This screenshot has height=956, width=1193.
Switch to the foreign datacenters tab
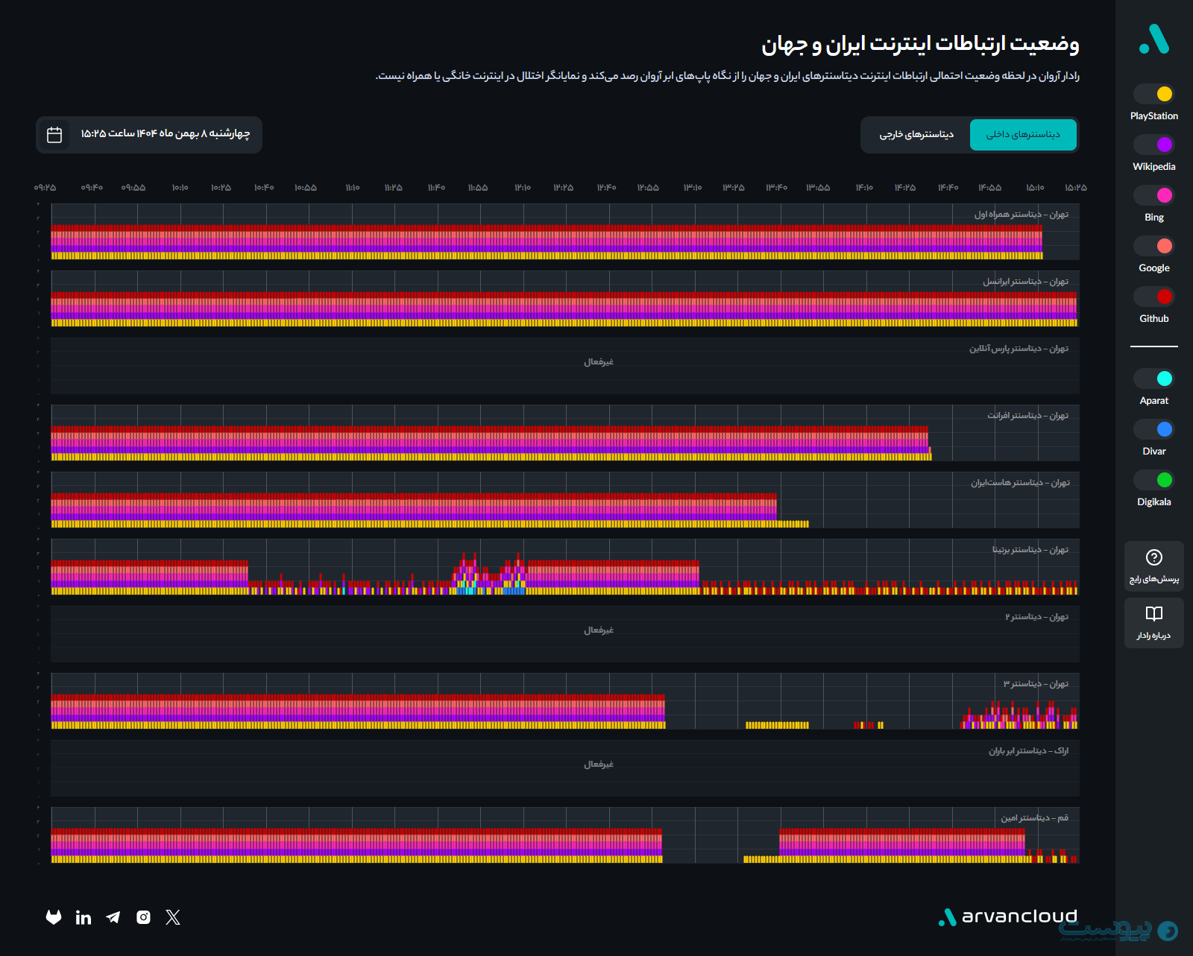pos(916,135)
